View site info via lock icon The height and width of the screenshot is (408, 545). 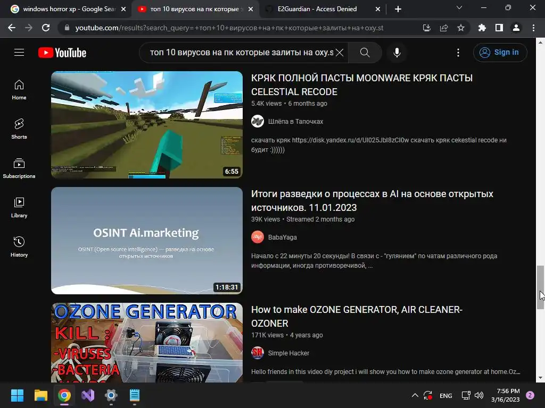[67, 28]
